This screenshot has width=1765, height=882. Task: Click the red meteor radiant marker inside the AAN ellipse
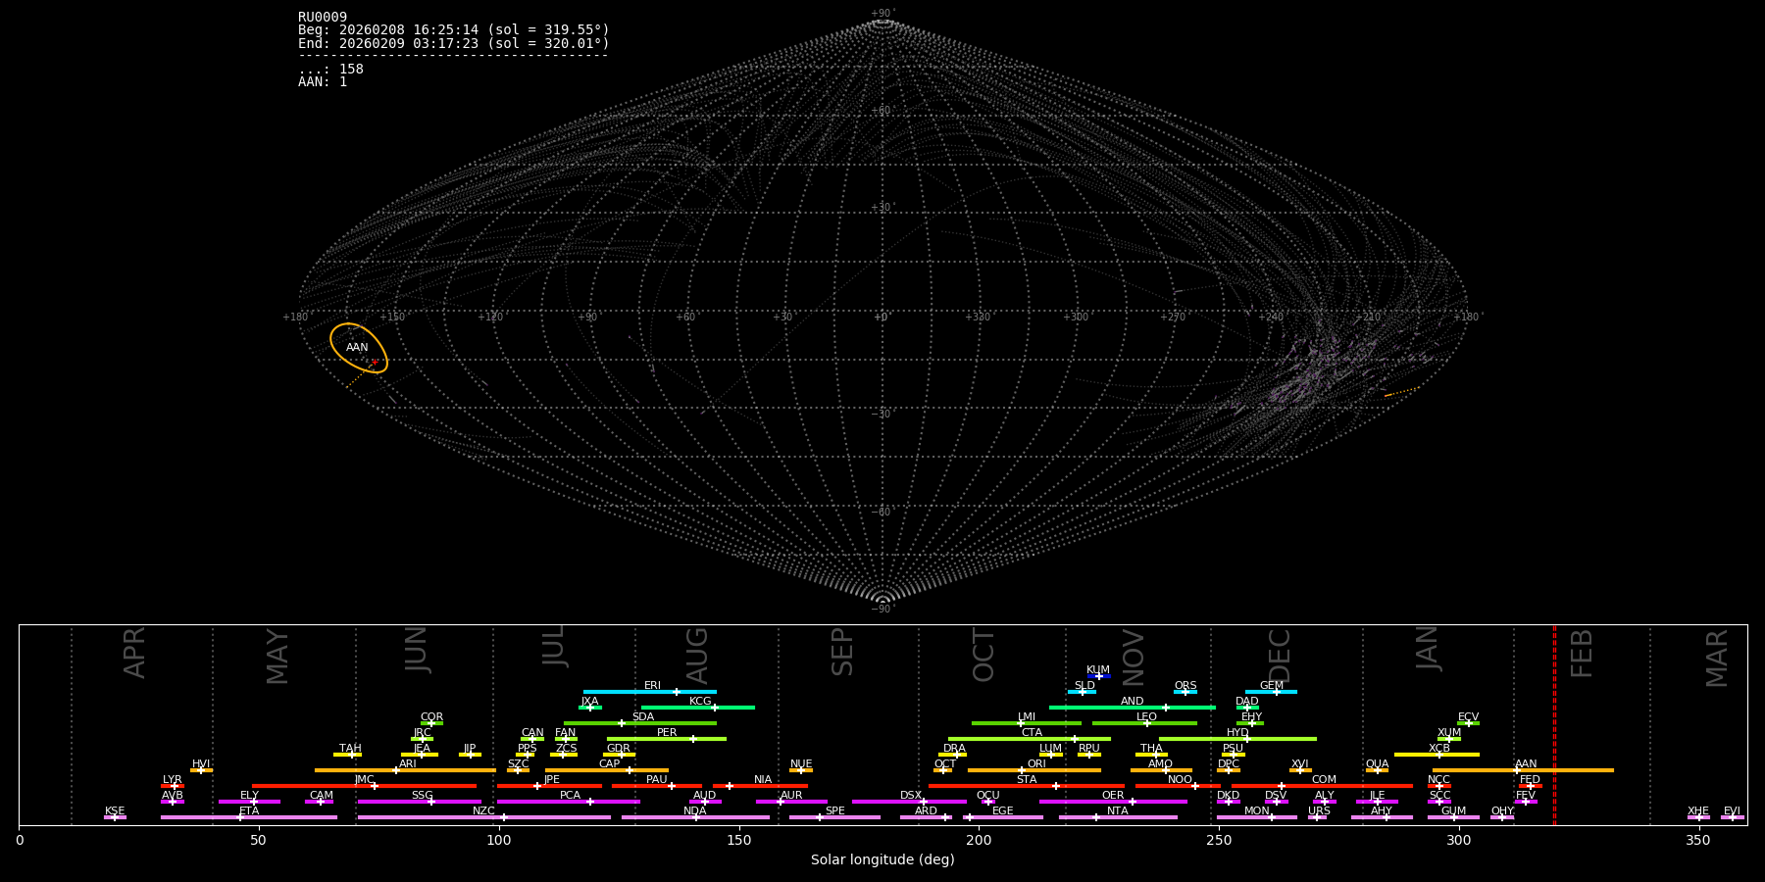375,363
